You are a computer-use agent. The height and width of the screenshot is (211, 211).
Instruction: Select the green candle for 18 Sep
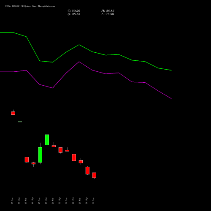(x=47, y=140)
